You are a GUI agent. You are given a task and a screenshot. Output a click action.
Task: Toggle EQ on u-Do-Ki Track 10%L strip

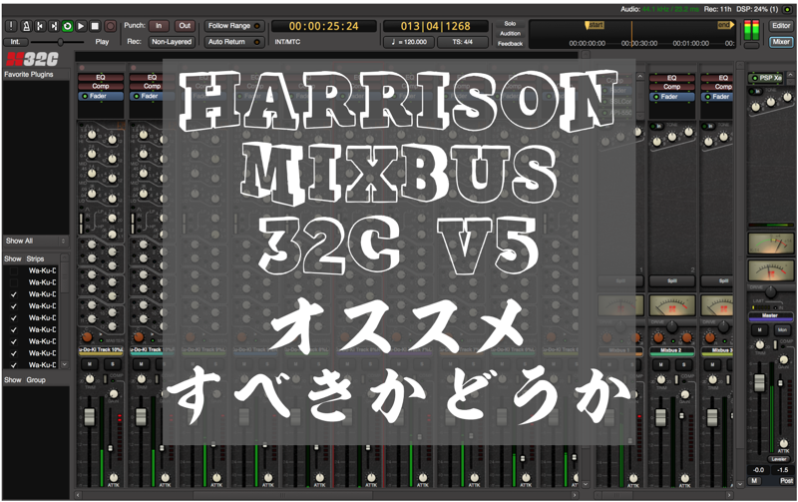(101, 78)
